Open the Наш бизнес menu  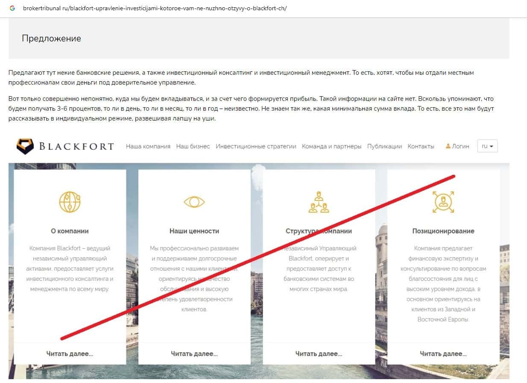[x=193, y=146]
